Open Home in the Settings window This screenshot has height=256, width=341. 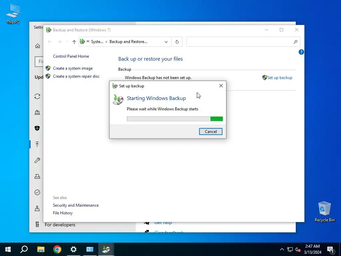pos(37,46)
